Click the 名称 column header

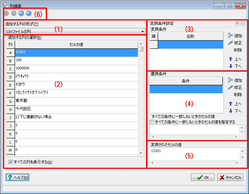point(190,36)
